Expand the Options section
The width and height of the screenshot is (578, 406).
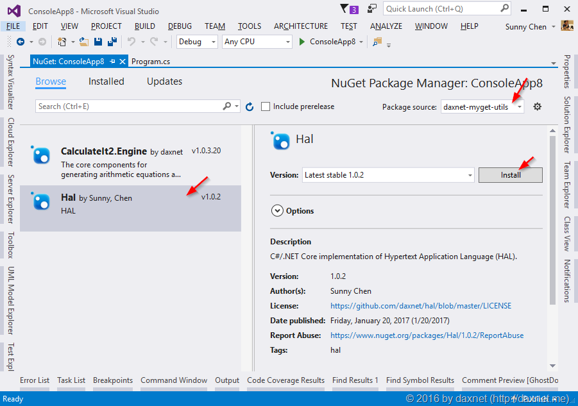click(277, 211)
